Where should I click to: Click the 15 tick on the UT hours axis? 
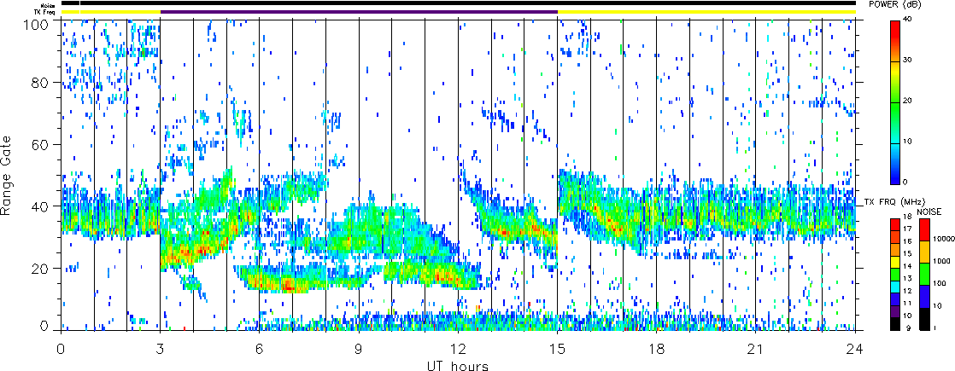557,349
